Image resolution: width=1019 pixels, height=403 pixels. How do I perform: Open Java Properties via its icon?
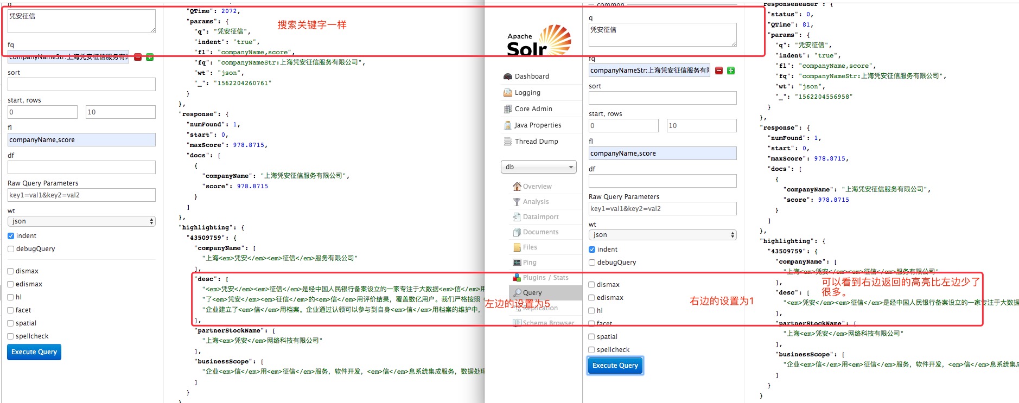coord(508,125)
